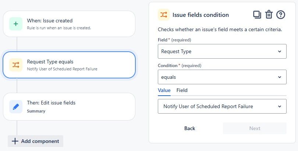Expand the equals condition dropdown
Screen dimensions: 298x151
pyautogui.click(x=222, y=77)
